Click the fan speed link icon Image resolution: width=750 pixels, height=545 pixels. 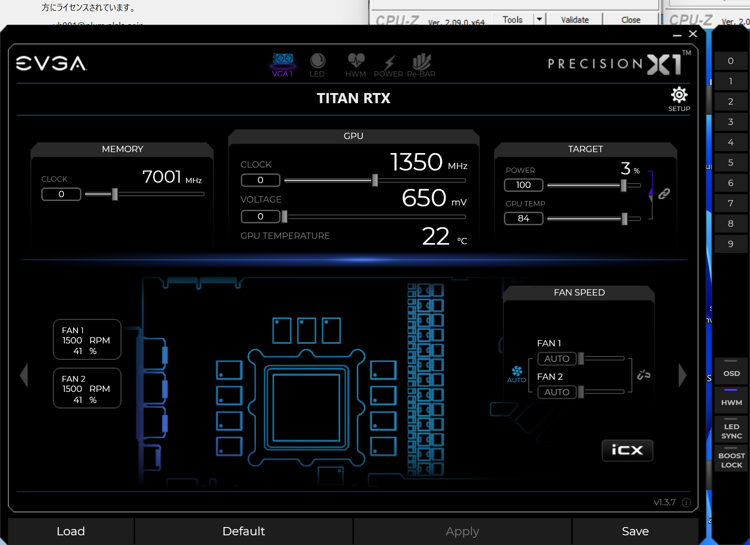[643, 374]
